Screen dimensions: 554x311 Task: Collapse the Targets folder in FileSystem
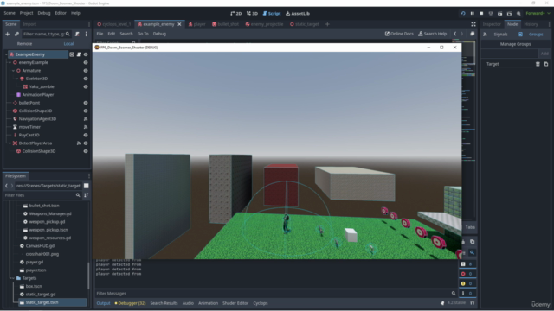13,278
